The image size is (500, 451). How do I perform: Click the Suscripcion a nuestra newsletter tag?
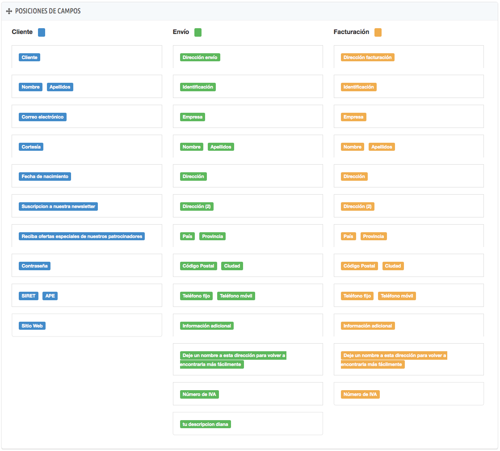(x=58, y=206)
